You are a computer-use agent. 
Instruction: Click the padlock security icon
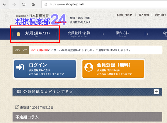(46, 4)
